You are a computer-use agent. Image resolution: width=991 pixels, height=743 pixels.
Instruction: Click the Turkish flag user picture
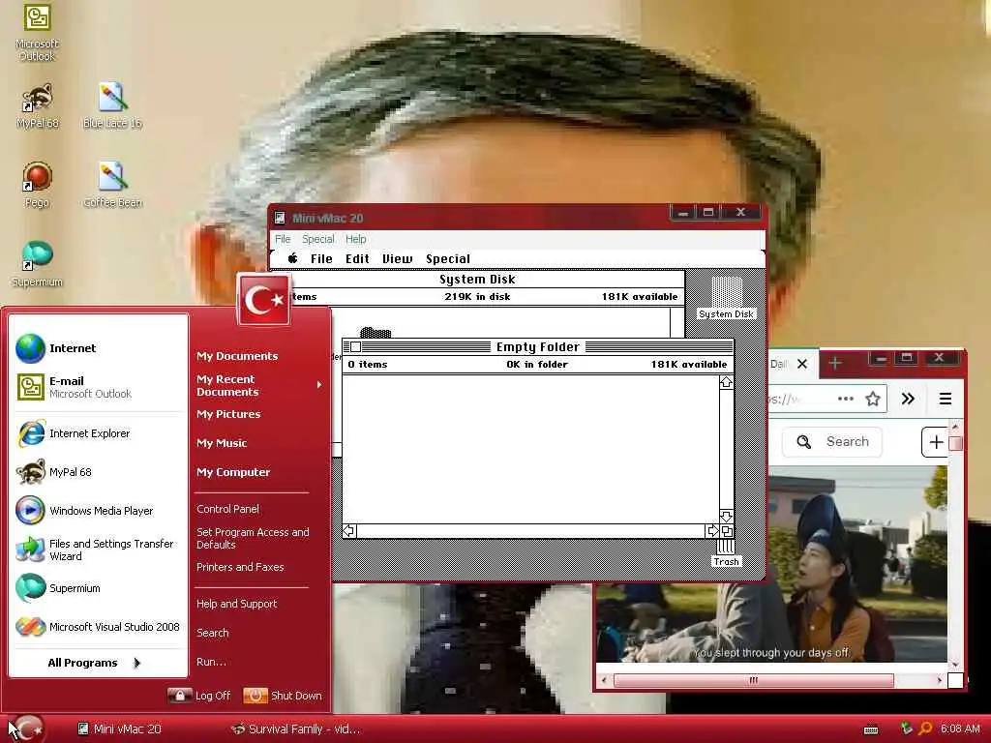point(264,300)
